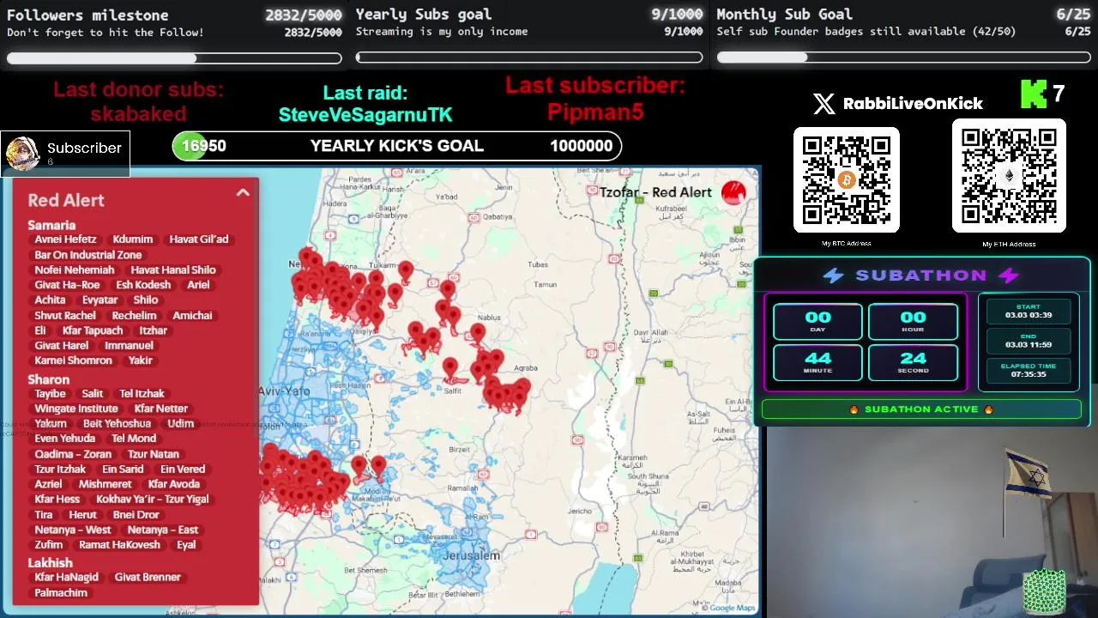
Task: Click the Jerusalem label on map
Action: pyautogui.click(x=471, y=555)
